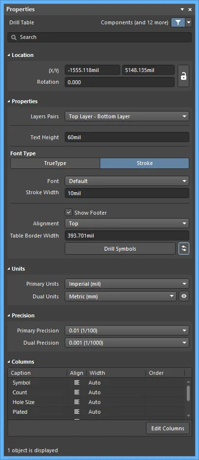Click the Count row alignment icon
This screenshot has width=199, height=460.
pos(77,392)
